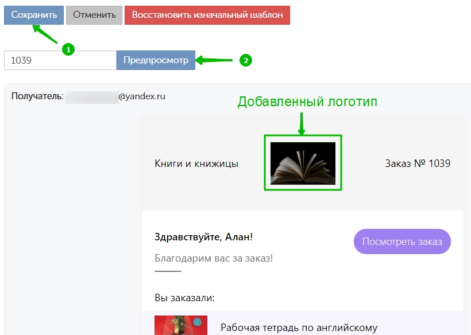Click the Получатель: label
The height and width of the screenshot is (335, 471).
point(37,96)
